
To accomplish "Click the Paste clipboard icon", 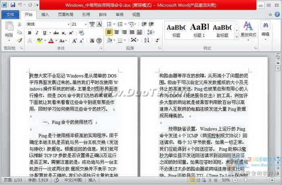I will coord(9,26).
